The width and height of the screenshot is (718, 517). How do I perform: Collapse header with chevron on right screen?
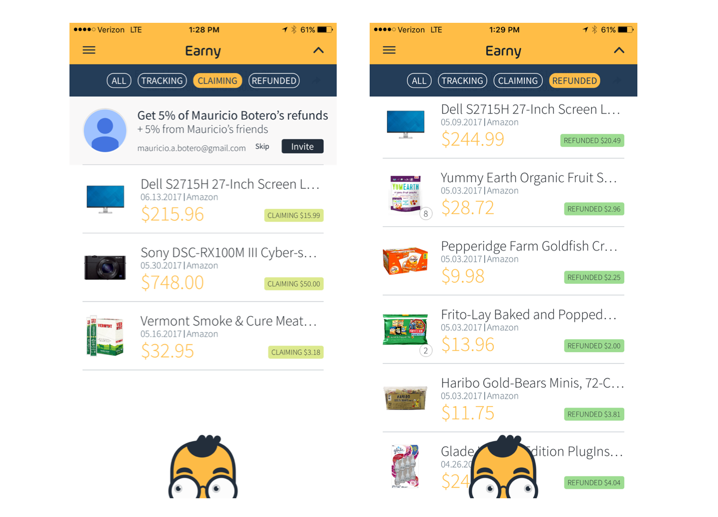tap(619, 50)
